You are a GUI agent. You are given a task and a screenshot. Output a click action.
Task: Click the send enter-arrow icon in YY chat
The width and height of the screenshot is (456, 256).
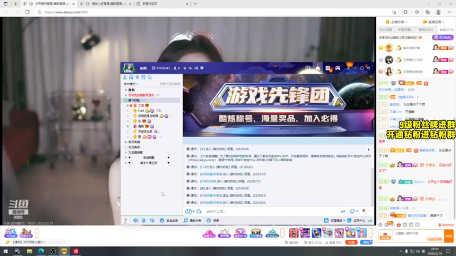coord(343,211)
